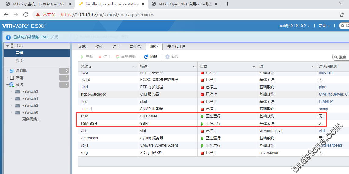Open the CIMSLP firewall rule link
This screenshot has height=174, width=349.
tap(326, 102)
